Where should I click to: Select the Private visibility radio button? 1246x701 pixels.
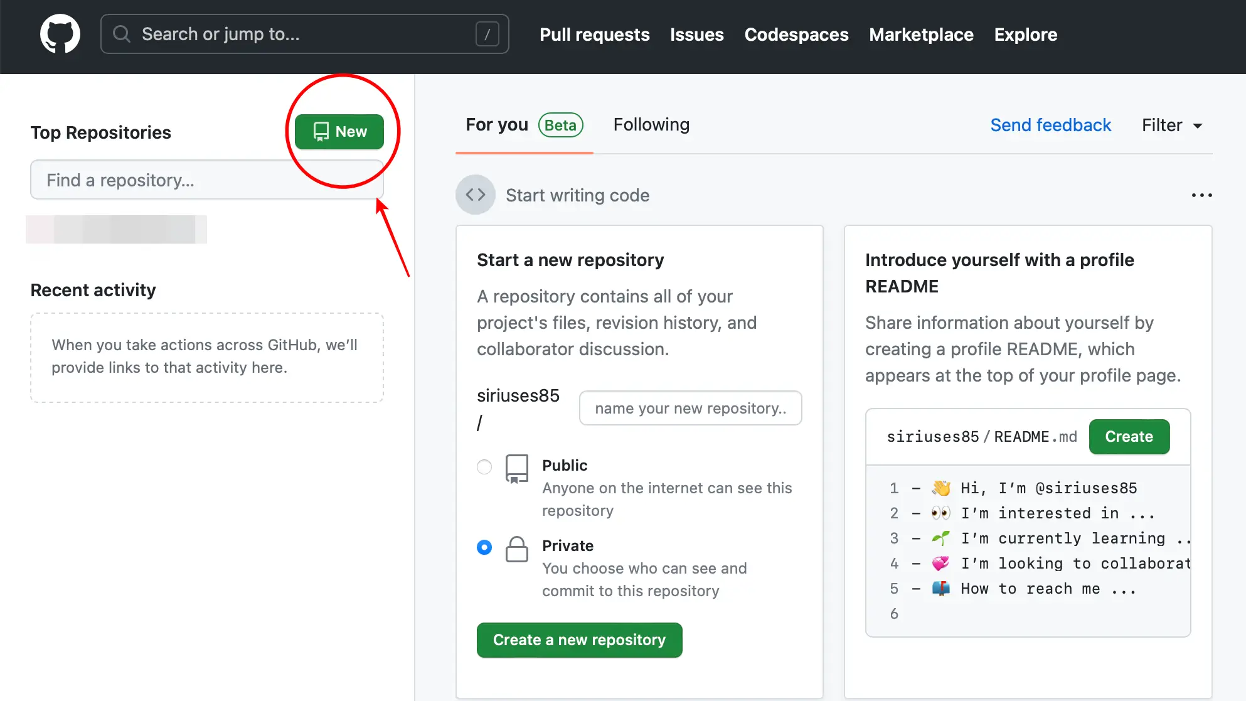[484, 547]
